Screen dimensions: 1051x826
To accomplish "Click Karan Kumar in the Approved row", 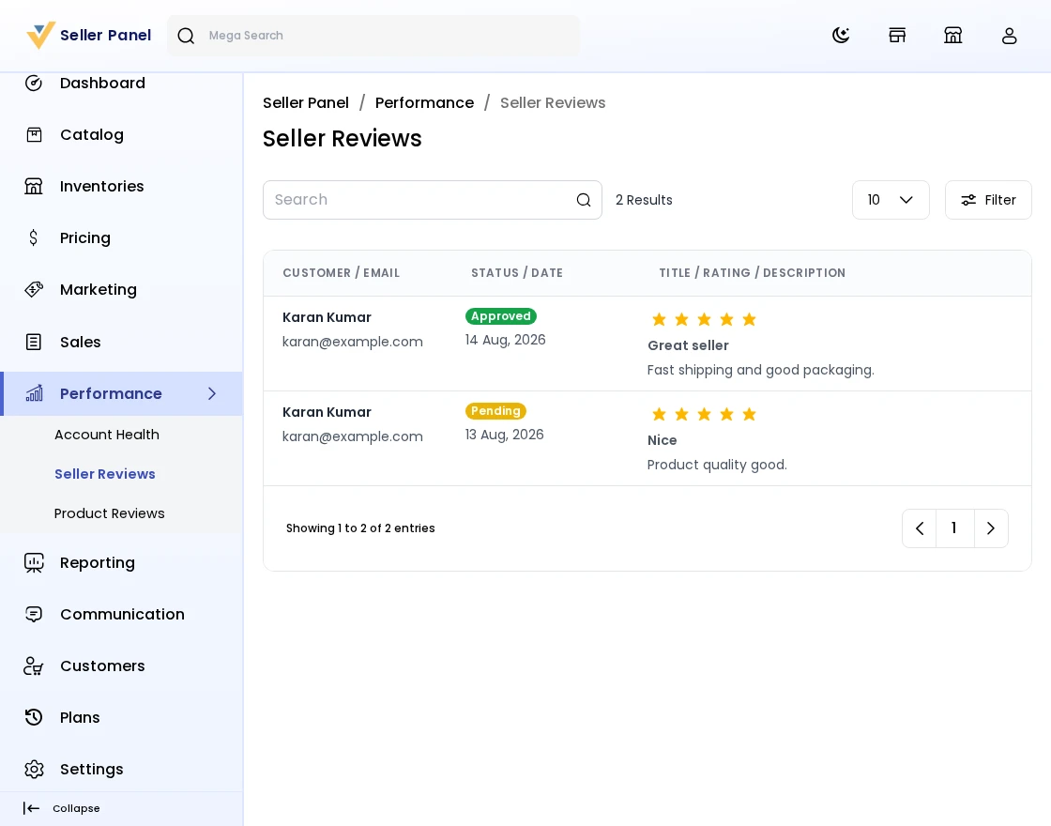I will pyautogui.click(x=327, y=317).
